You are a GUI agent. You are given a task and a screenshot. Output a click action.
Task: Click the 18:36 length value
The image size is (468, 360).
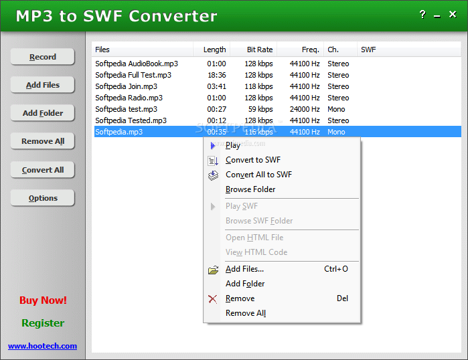point(217,75)
